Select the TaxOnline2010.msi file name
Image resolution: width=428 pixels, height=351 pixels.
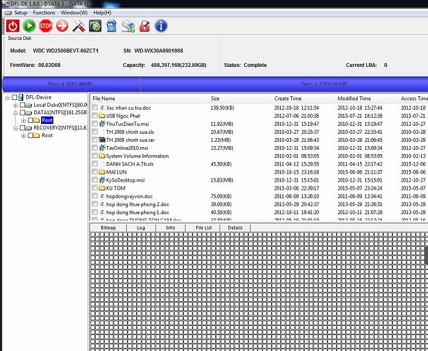(127, 148)
